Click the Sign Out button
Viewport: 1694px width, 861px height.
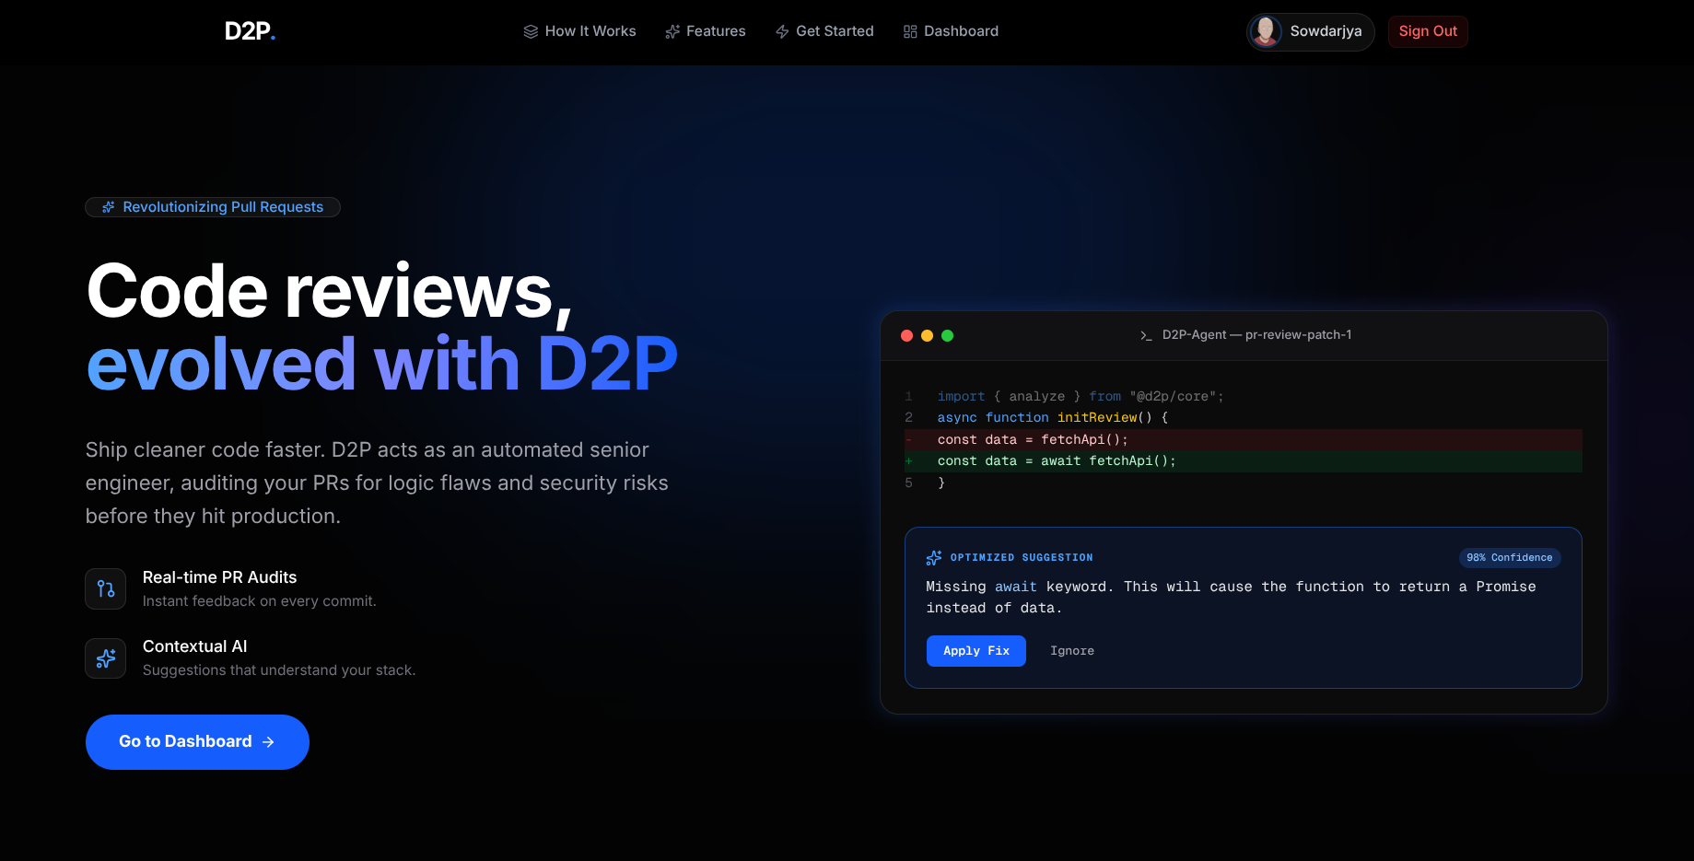click(x=1428, y=30)
